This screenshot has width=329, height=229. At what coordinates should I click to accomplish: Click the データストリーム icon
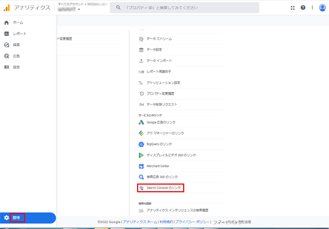tap(141, 39)
